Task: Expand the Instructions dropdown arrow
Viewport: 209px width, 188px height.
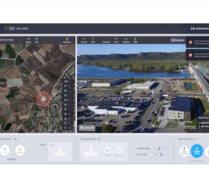Action: click(19, 40)
